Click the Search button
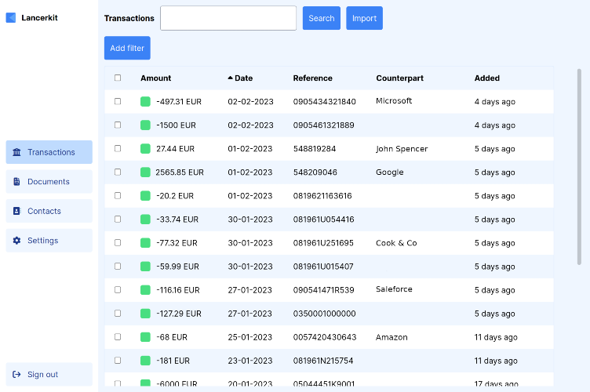The height and width of the screenshot is (392, 590). click(322, 18)
